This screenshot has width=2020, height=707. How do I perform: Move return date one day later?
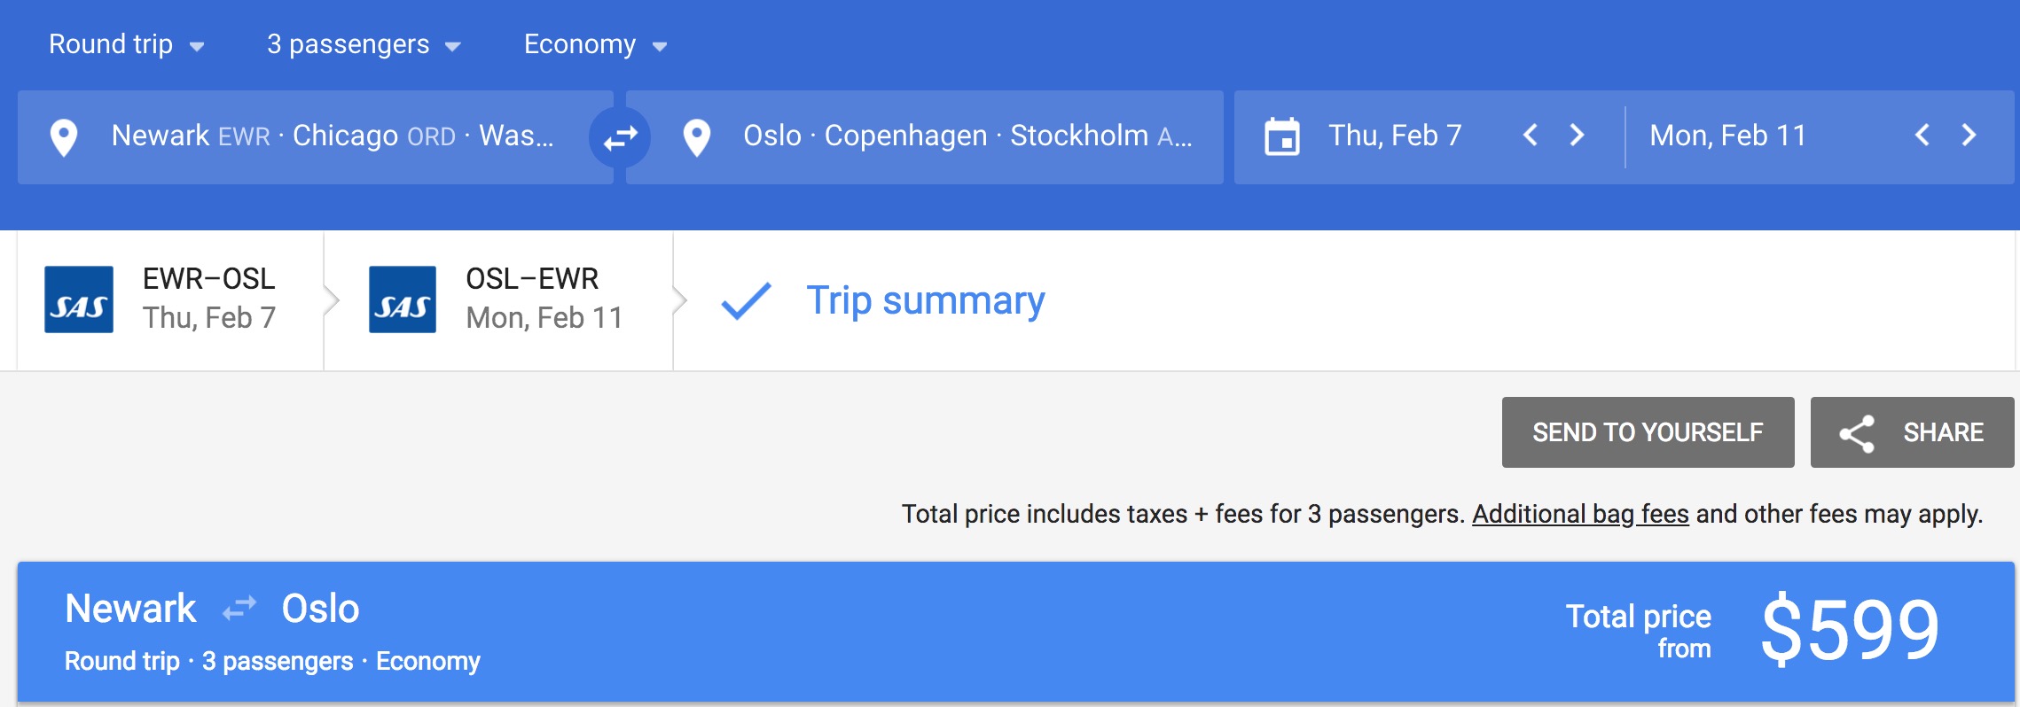(1969, 136)
